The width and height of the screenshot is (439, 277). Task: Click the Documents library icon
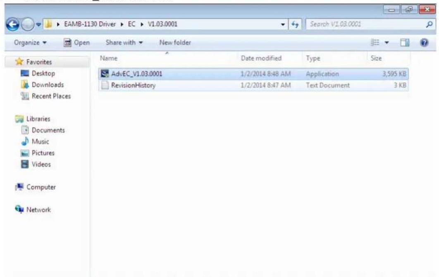25,130
